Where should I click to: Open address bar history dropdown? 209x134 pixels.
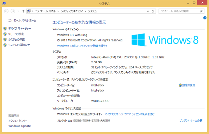(148, 11)
